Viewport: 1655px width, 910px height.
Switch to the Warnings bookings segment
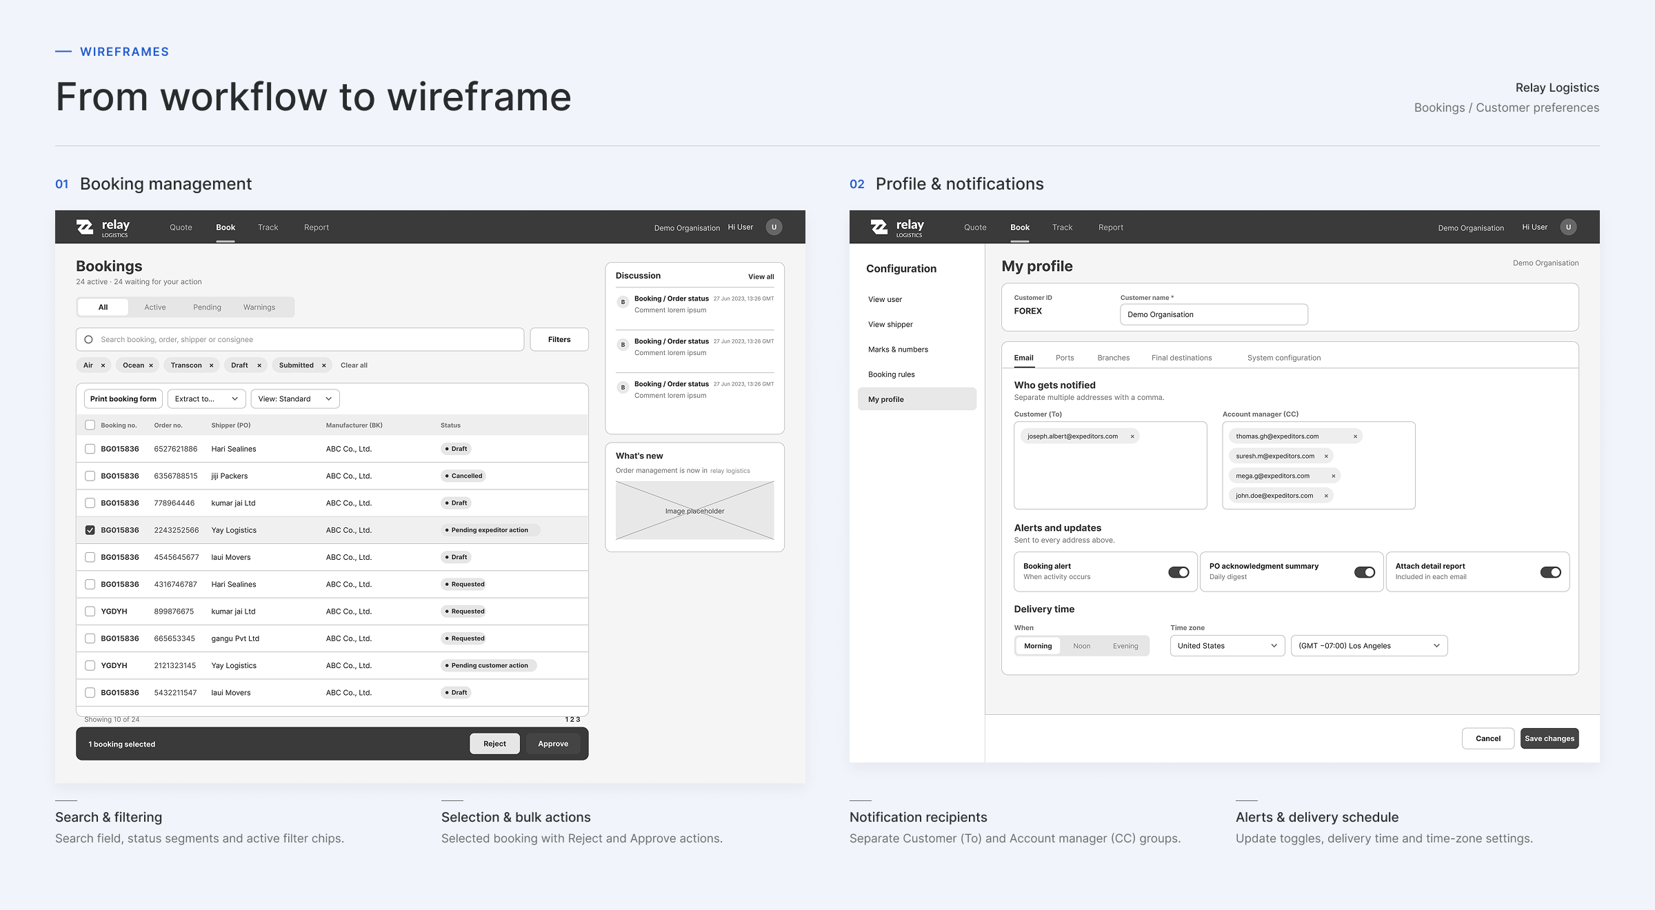pos(259,307)
